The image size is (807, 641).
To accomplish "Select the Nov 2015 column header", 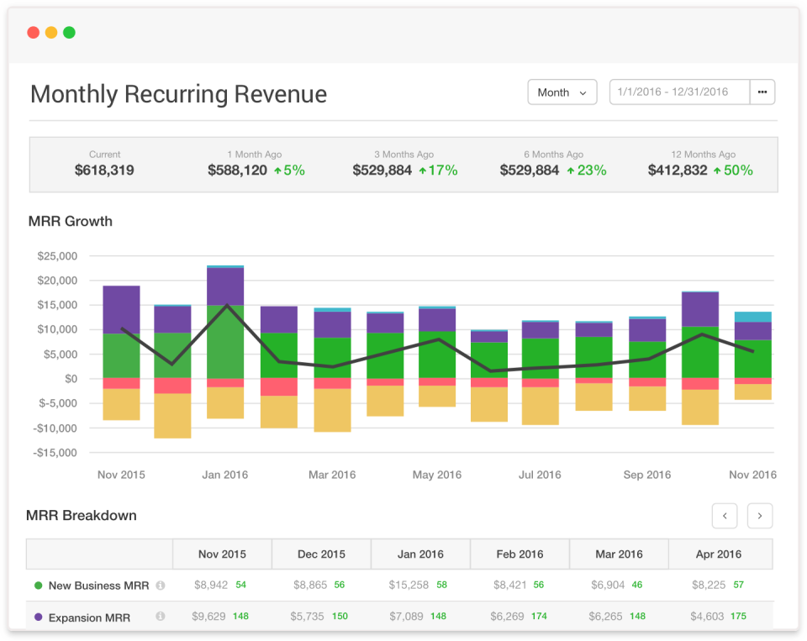I will (x=222, y=554).
